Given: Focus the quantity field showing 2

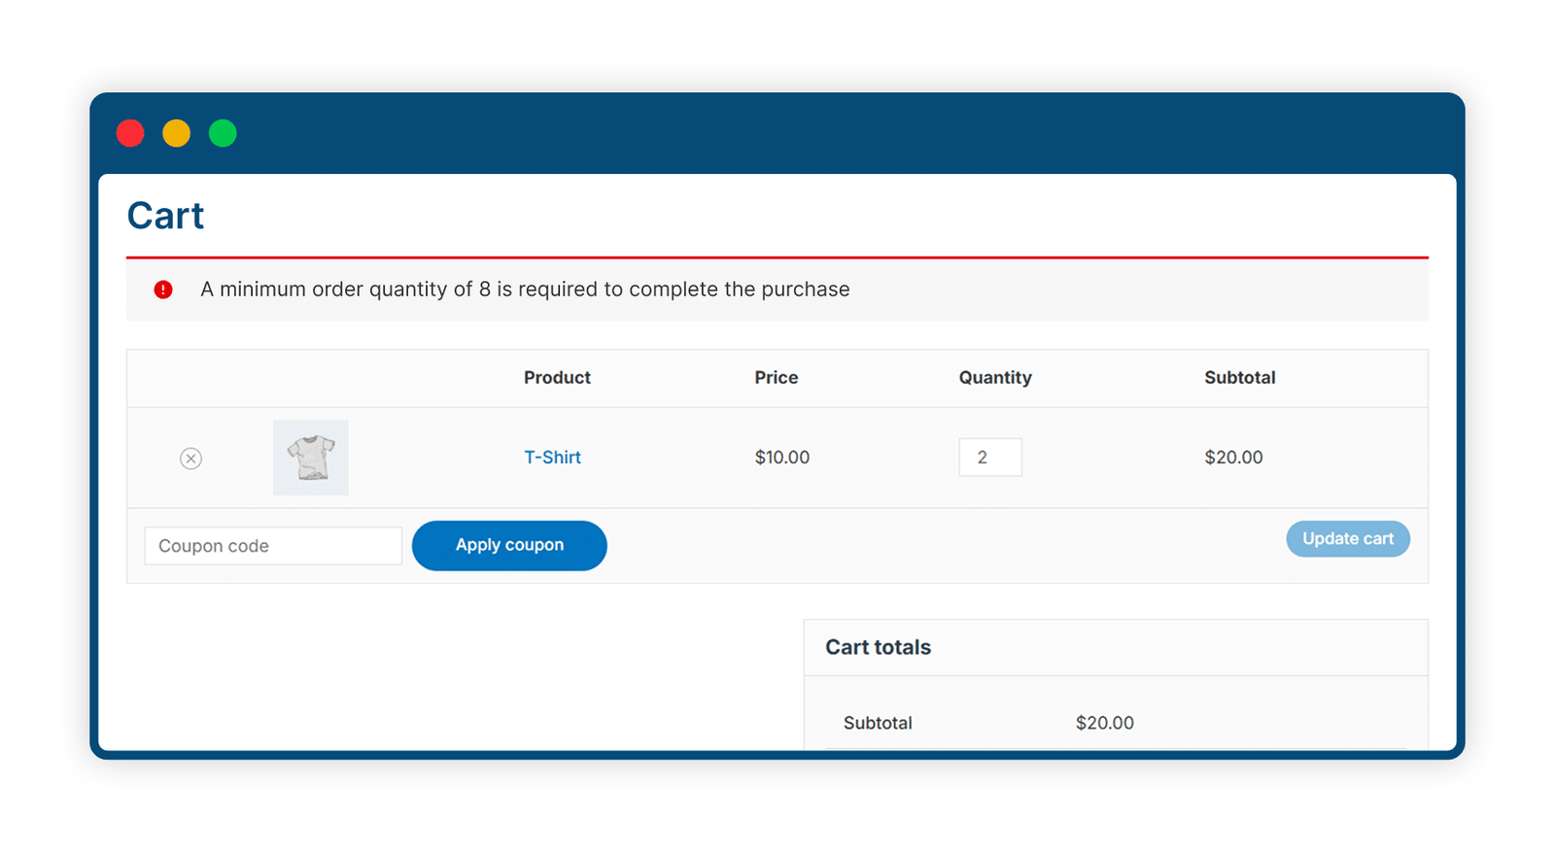Looking at the screenshot, I should click(x=990, y=458).
